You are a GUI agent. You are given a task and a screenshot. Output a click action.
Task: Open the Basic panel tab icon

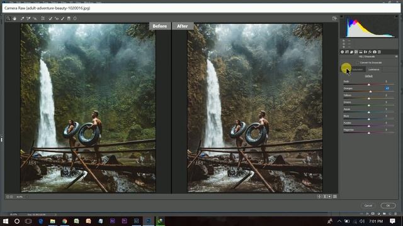343,52
